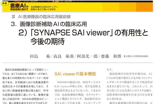This screenshot has width=156, height=104.
Task: Click the affiliation 東京医科大学病院放射線科
Action: click(x=136, y=56)
